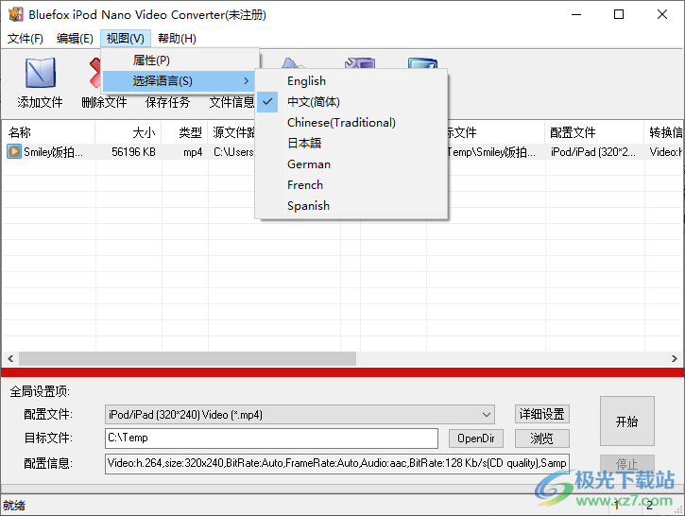Click the OpenDir button
The image size is (685, 516).
(476, 439)
